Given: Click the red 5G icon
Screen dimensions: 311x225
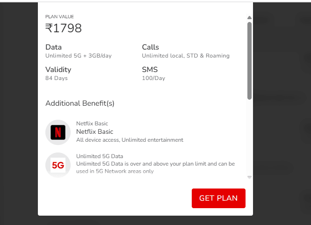Looking at the screenshot, I should pos(58,165).
